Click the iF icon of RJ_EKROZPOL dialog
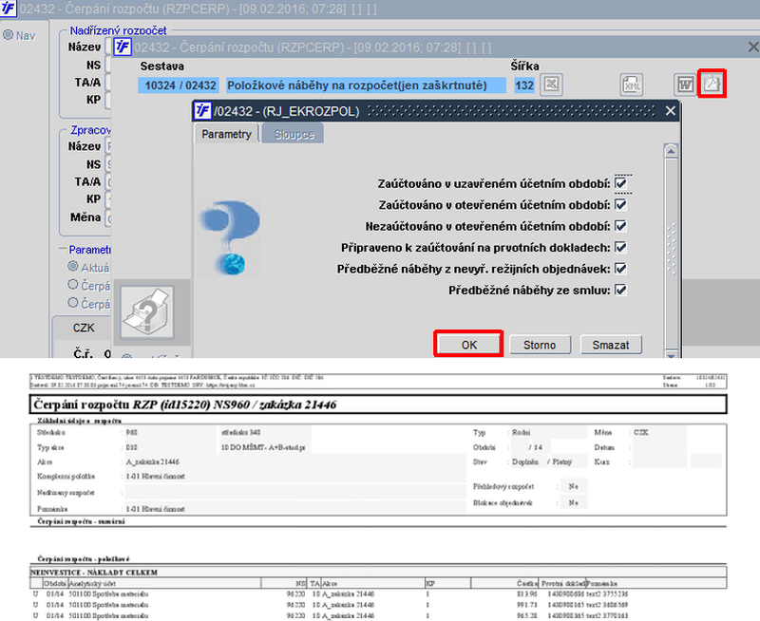 202,111
